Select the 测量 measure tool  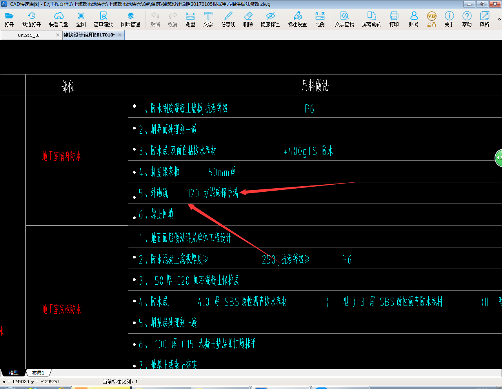coord(190,19)
